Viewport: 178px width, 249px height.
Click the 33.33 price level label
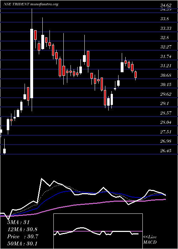point(166,28)
